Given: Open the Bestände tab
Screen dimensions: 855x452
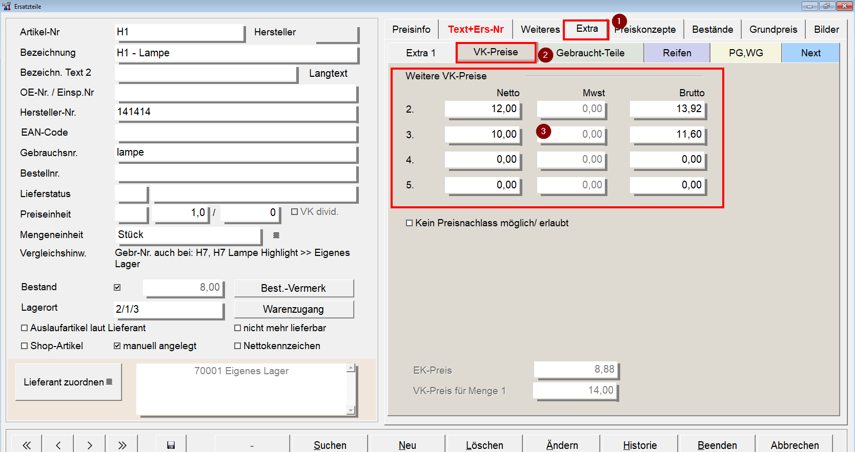Looking at the screenshot, I should tap(712, 29).
